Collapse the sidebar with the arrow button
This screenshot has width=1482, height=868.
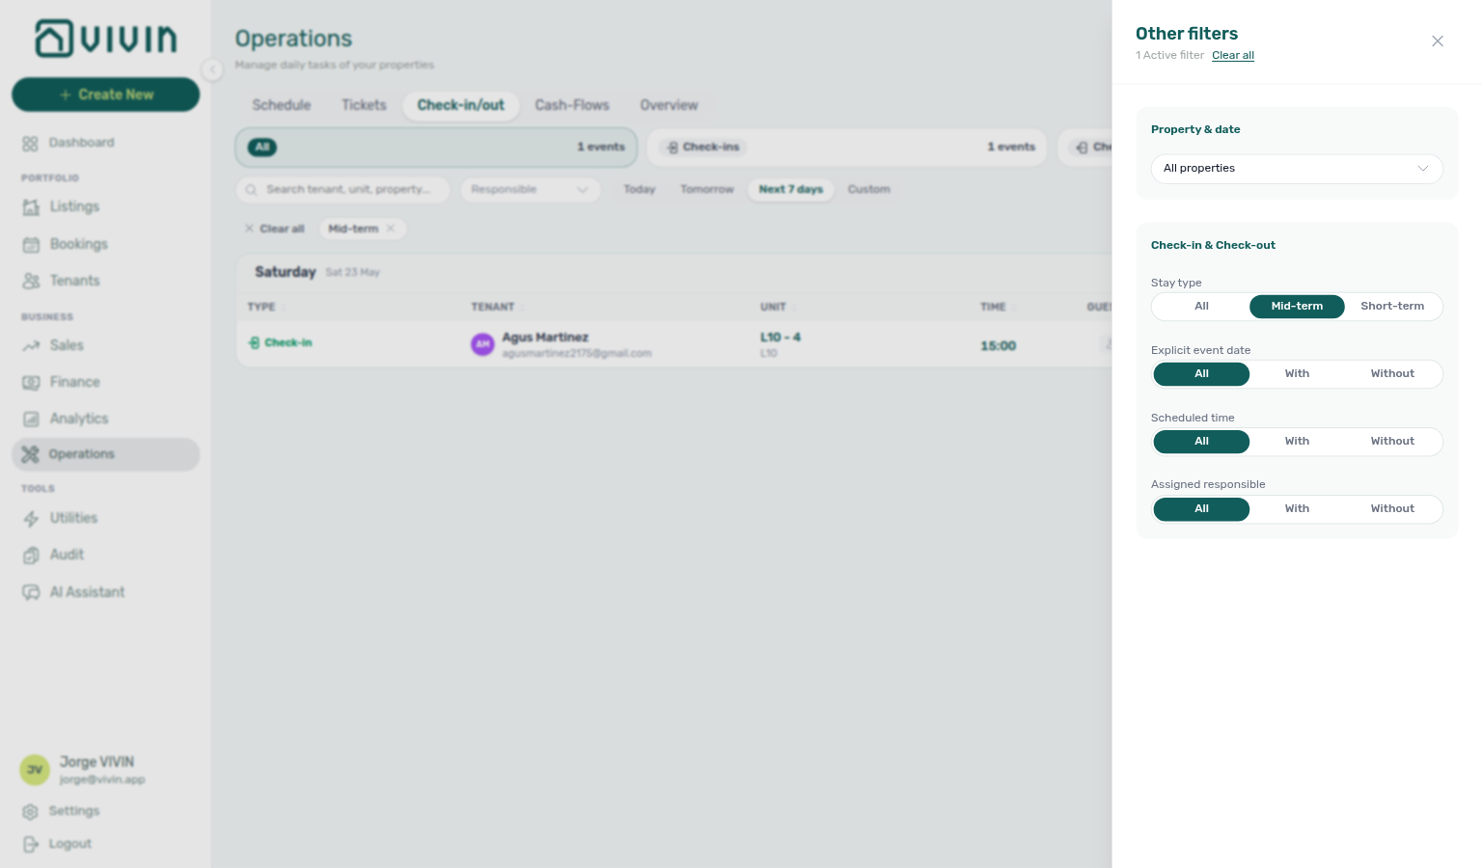(212, 69)
